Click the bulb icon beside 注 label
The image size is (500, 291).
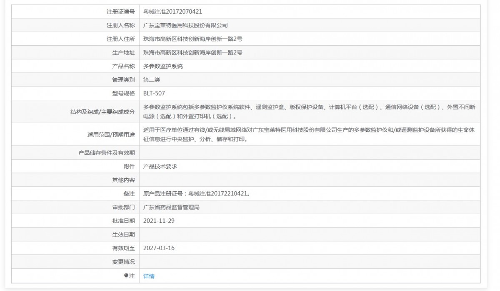[x=126, y=276]
